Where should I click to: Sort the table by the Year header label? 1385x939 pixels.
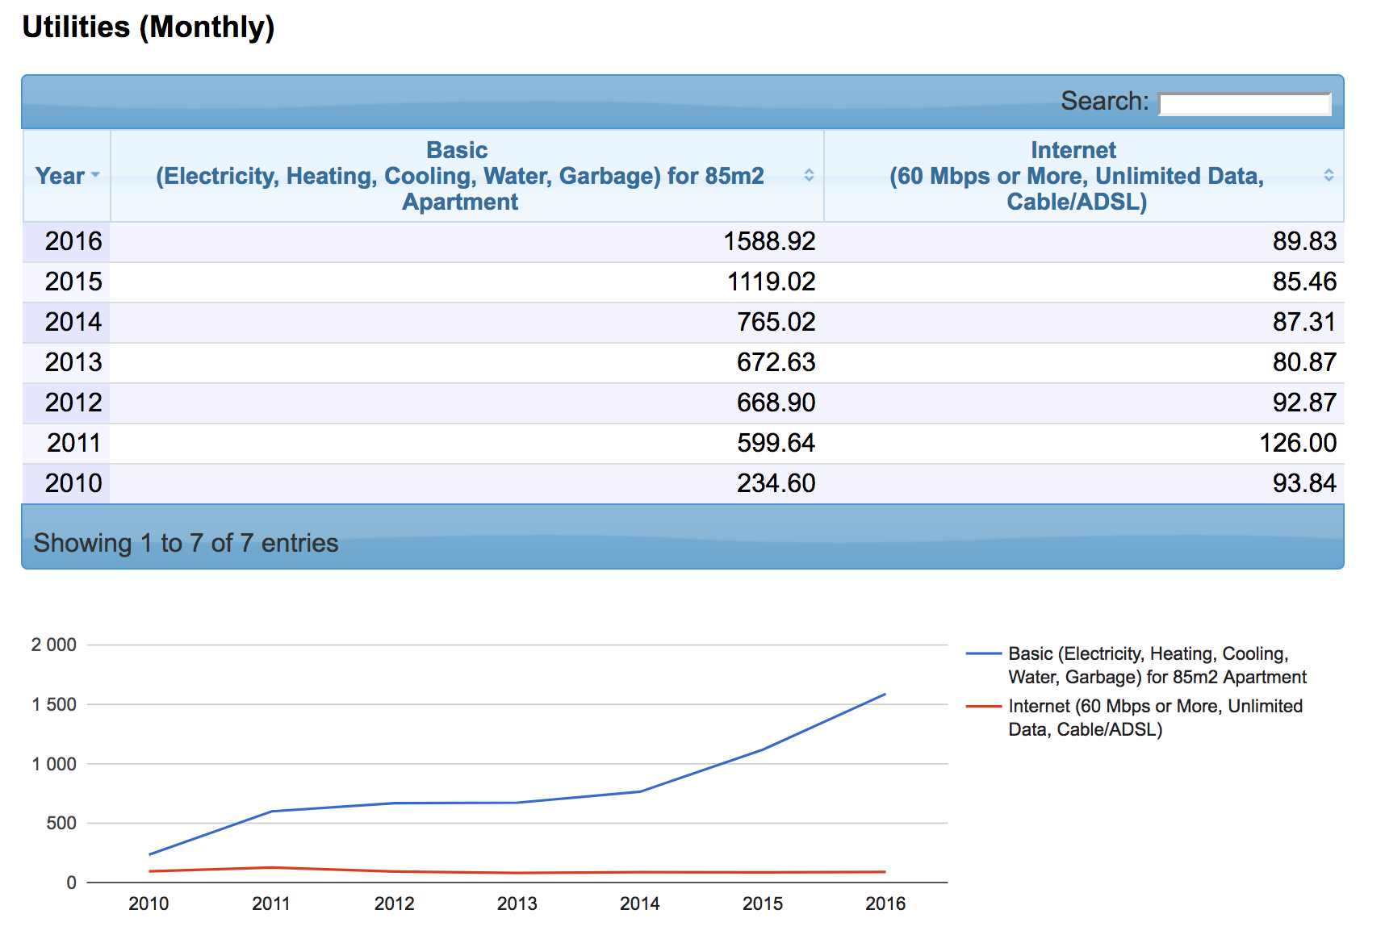point(60,176)
